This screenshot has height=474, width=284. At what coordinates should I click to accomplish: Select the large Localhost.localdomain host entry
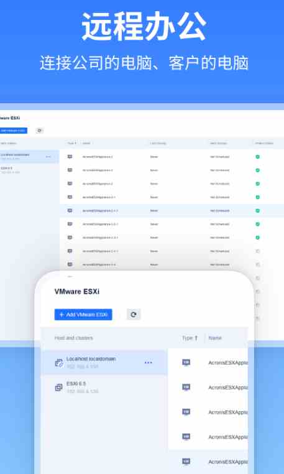tap(104, 363)
